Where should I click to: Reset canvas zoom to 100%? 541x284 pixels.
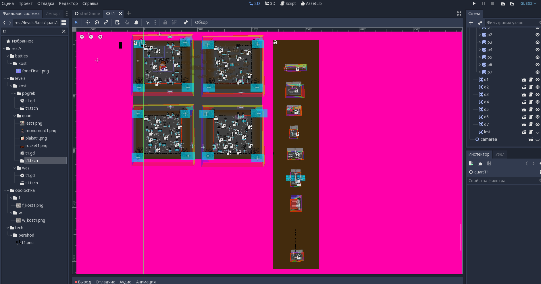pos(91,37)
